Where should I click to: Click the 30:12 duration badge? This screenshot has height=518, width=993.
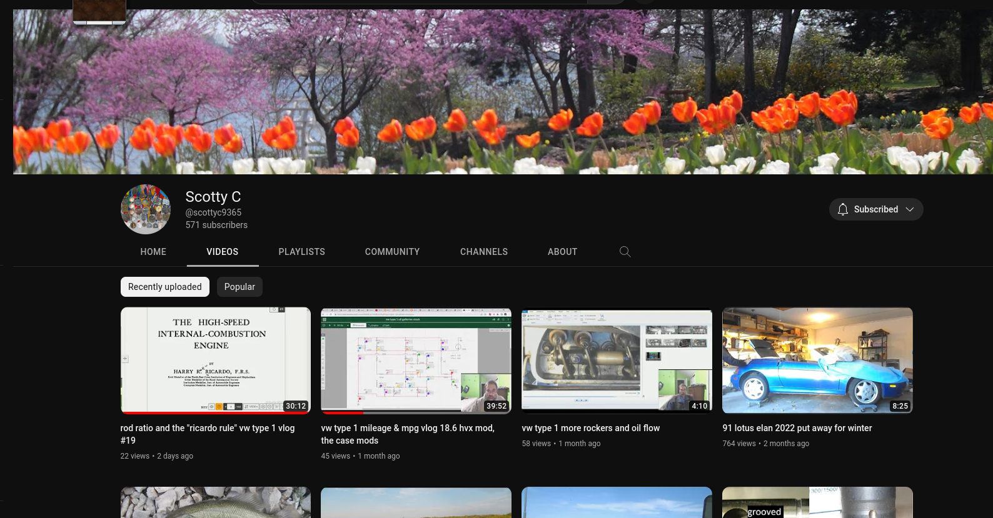coord(296,406)
